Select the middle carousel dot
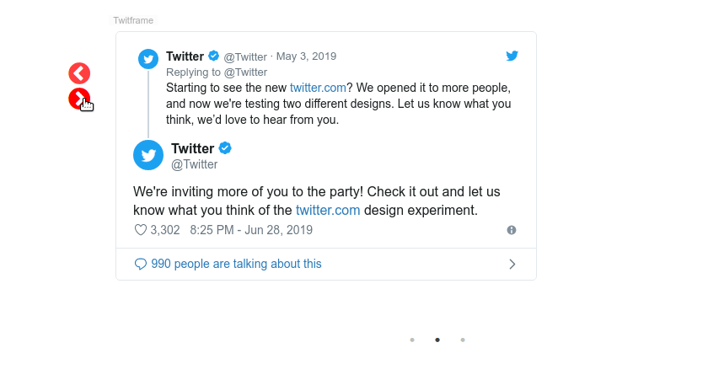Image resolution: width=724 pixels, height=380 pixels. click(437, 340)
